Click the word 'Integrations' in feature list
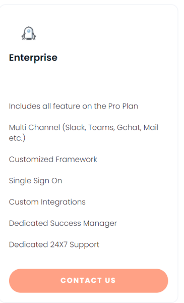 [x=63, y=203]
